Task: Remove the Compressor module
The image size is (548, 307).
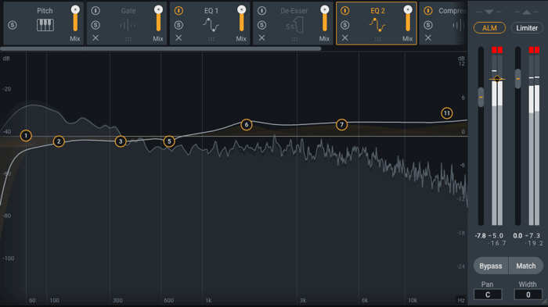Action: pyautogui.click(x=428, y=37)
